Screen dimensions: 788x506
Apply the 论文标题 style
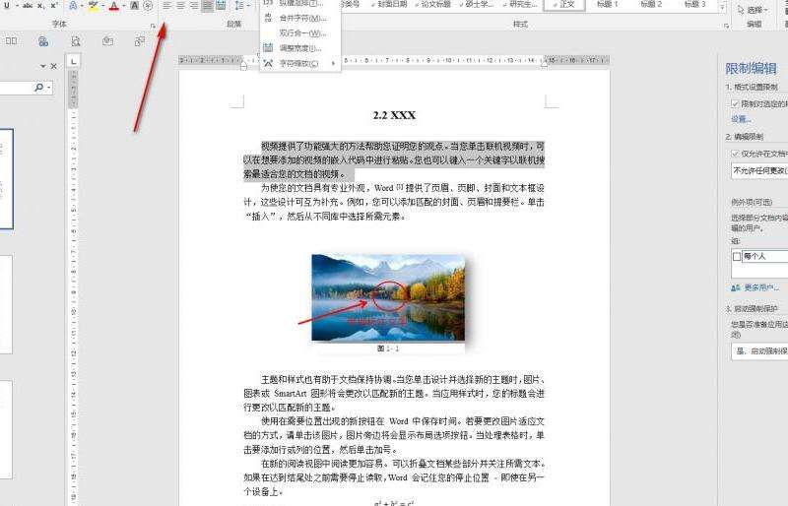(433, 5)
